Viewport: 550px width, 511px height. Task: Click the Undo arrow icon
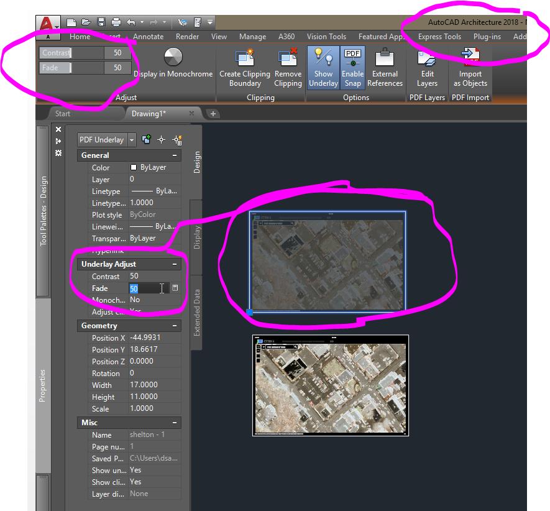click(x=131, y=22)
